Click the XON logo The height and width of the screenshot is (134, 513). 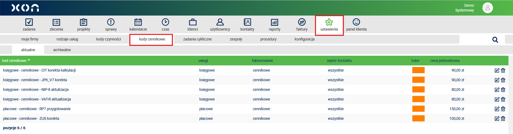[25, 8]
